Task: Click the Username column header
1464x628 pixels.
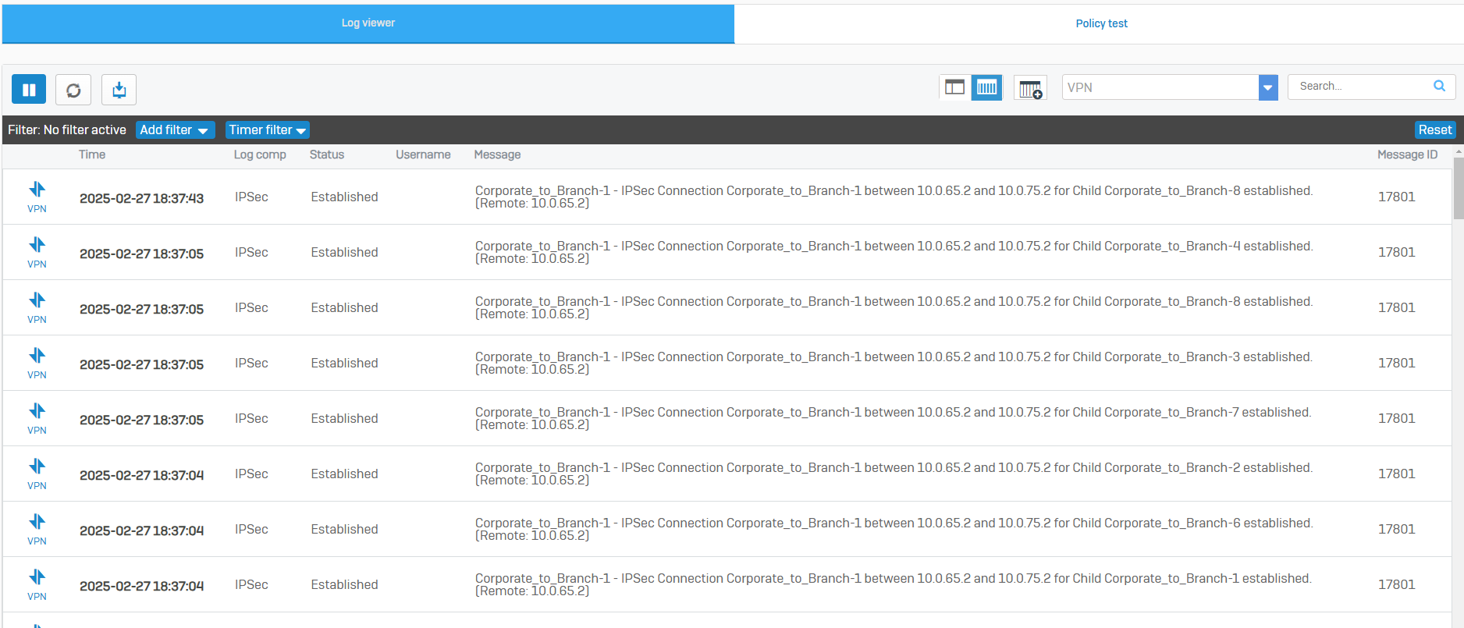Action: (423, 154)
